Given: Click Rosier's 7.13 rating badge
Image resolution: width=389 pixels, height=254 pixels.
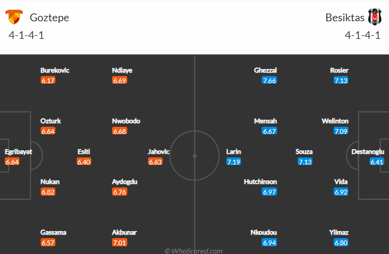Looking at the screenshot, I should coord(341,80).
